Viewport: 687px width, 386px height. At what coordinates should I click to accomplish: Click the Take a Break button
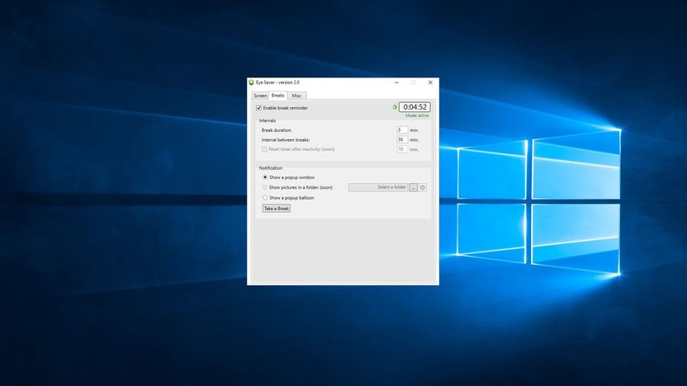click(277, 209)
